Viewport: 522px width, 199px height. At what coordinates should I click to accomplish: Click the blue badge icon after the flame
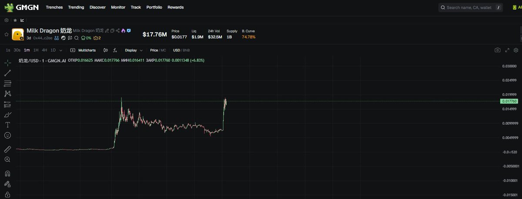[x=129, y=31]
